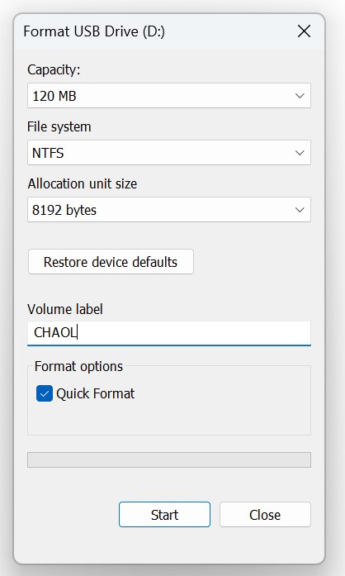Click the Format options group heading
Image resolution: width=345 pixels, height=576 pixels.
[x=78, y=367]
